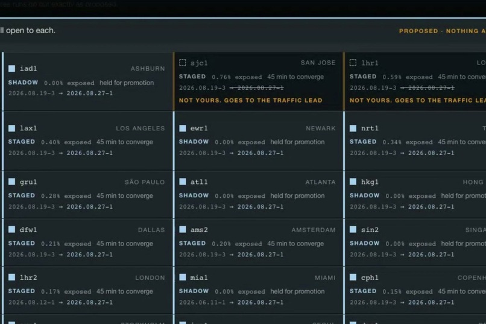Click the 0.76% exposed value
This screenshot has width=486, height=324.
click(x=236, y=77)
